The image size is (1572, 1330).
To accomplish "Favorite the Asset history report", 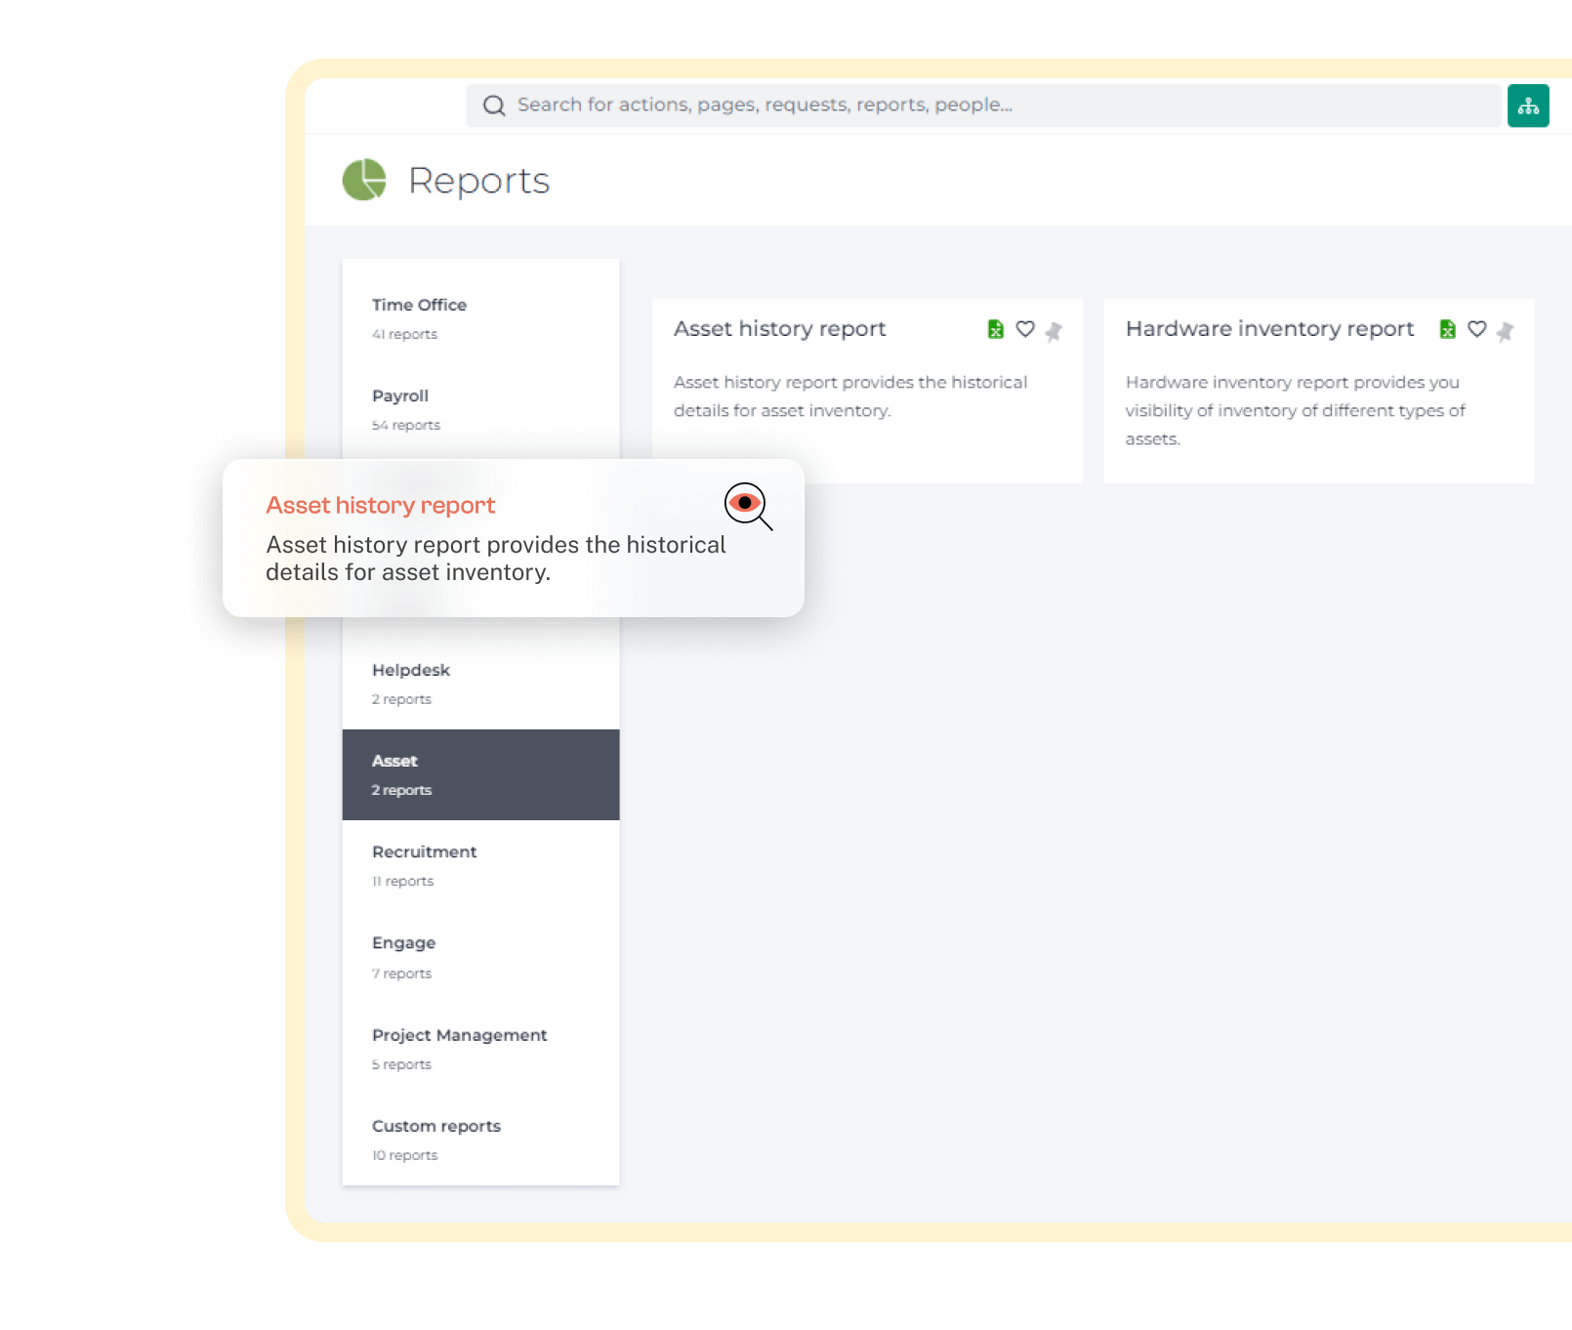I will 1024,329.
